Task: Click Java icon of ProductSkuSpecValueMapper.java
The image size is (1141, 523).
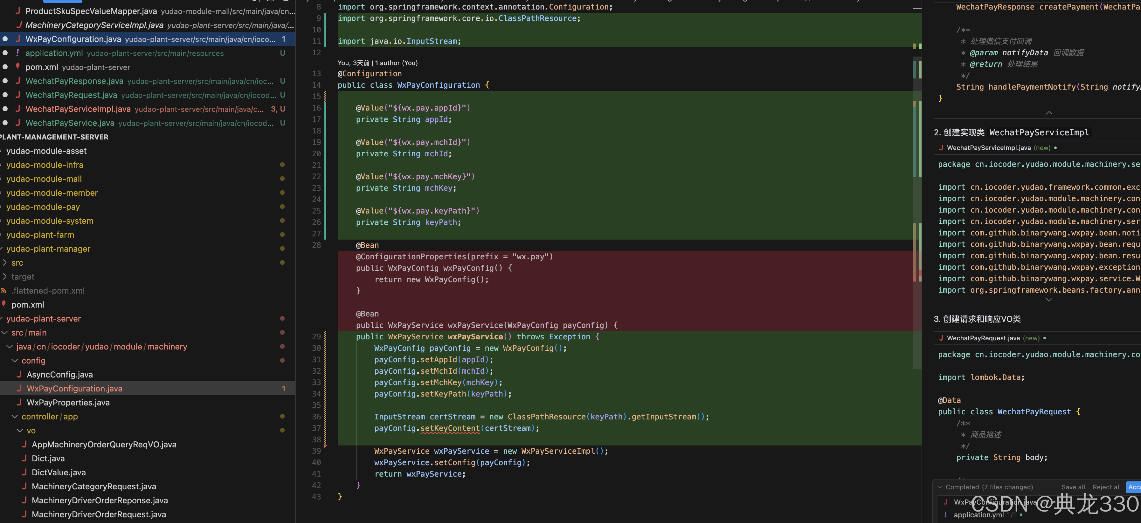Action: coord(18,11)
